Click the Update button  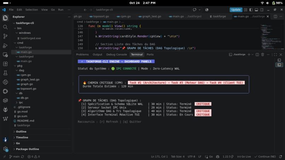[236, 10]
